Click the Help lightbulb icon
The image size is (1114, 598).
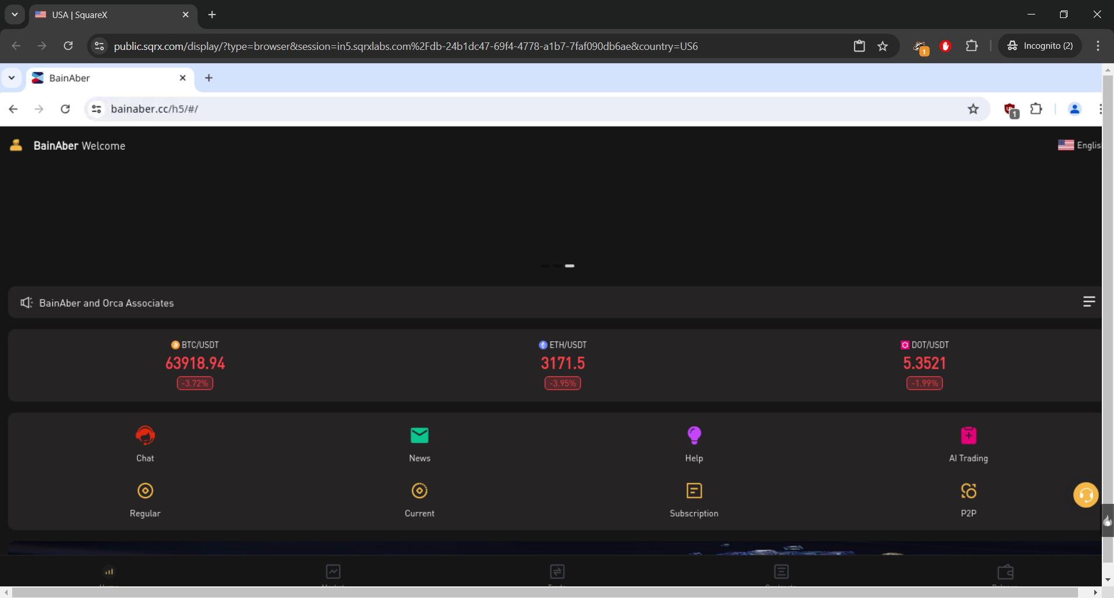click(694, 435)
